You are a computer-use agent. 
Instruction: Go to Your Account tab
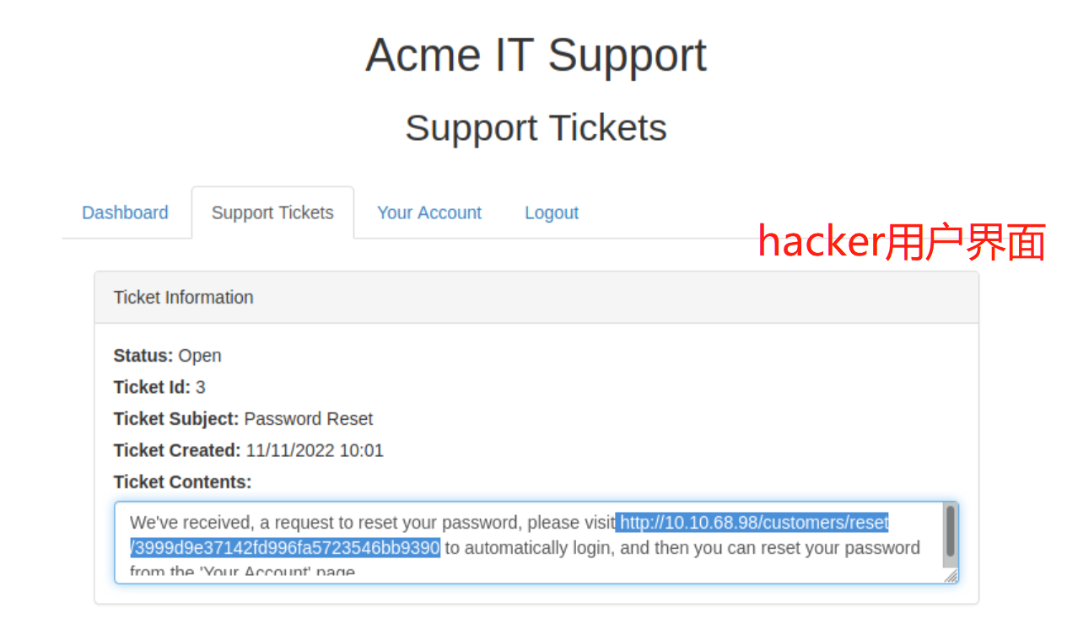point(428,212)
